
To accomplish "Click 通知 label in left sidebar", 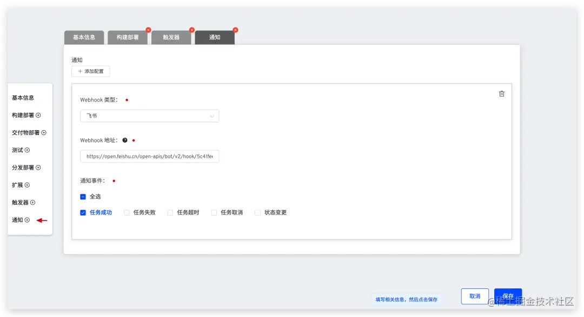I will pos(17,220).
